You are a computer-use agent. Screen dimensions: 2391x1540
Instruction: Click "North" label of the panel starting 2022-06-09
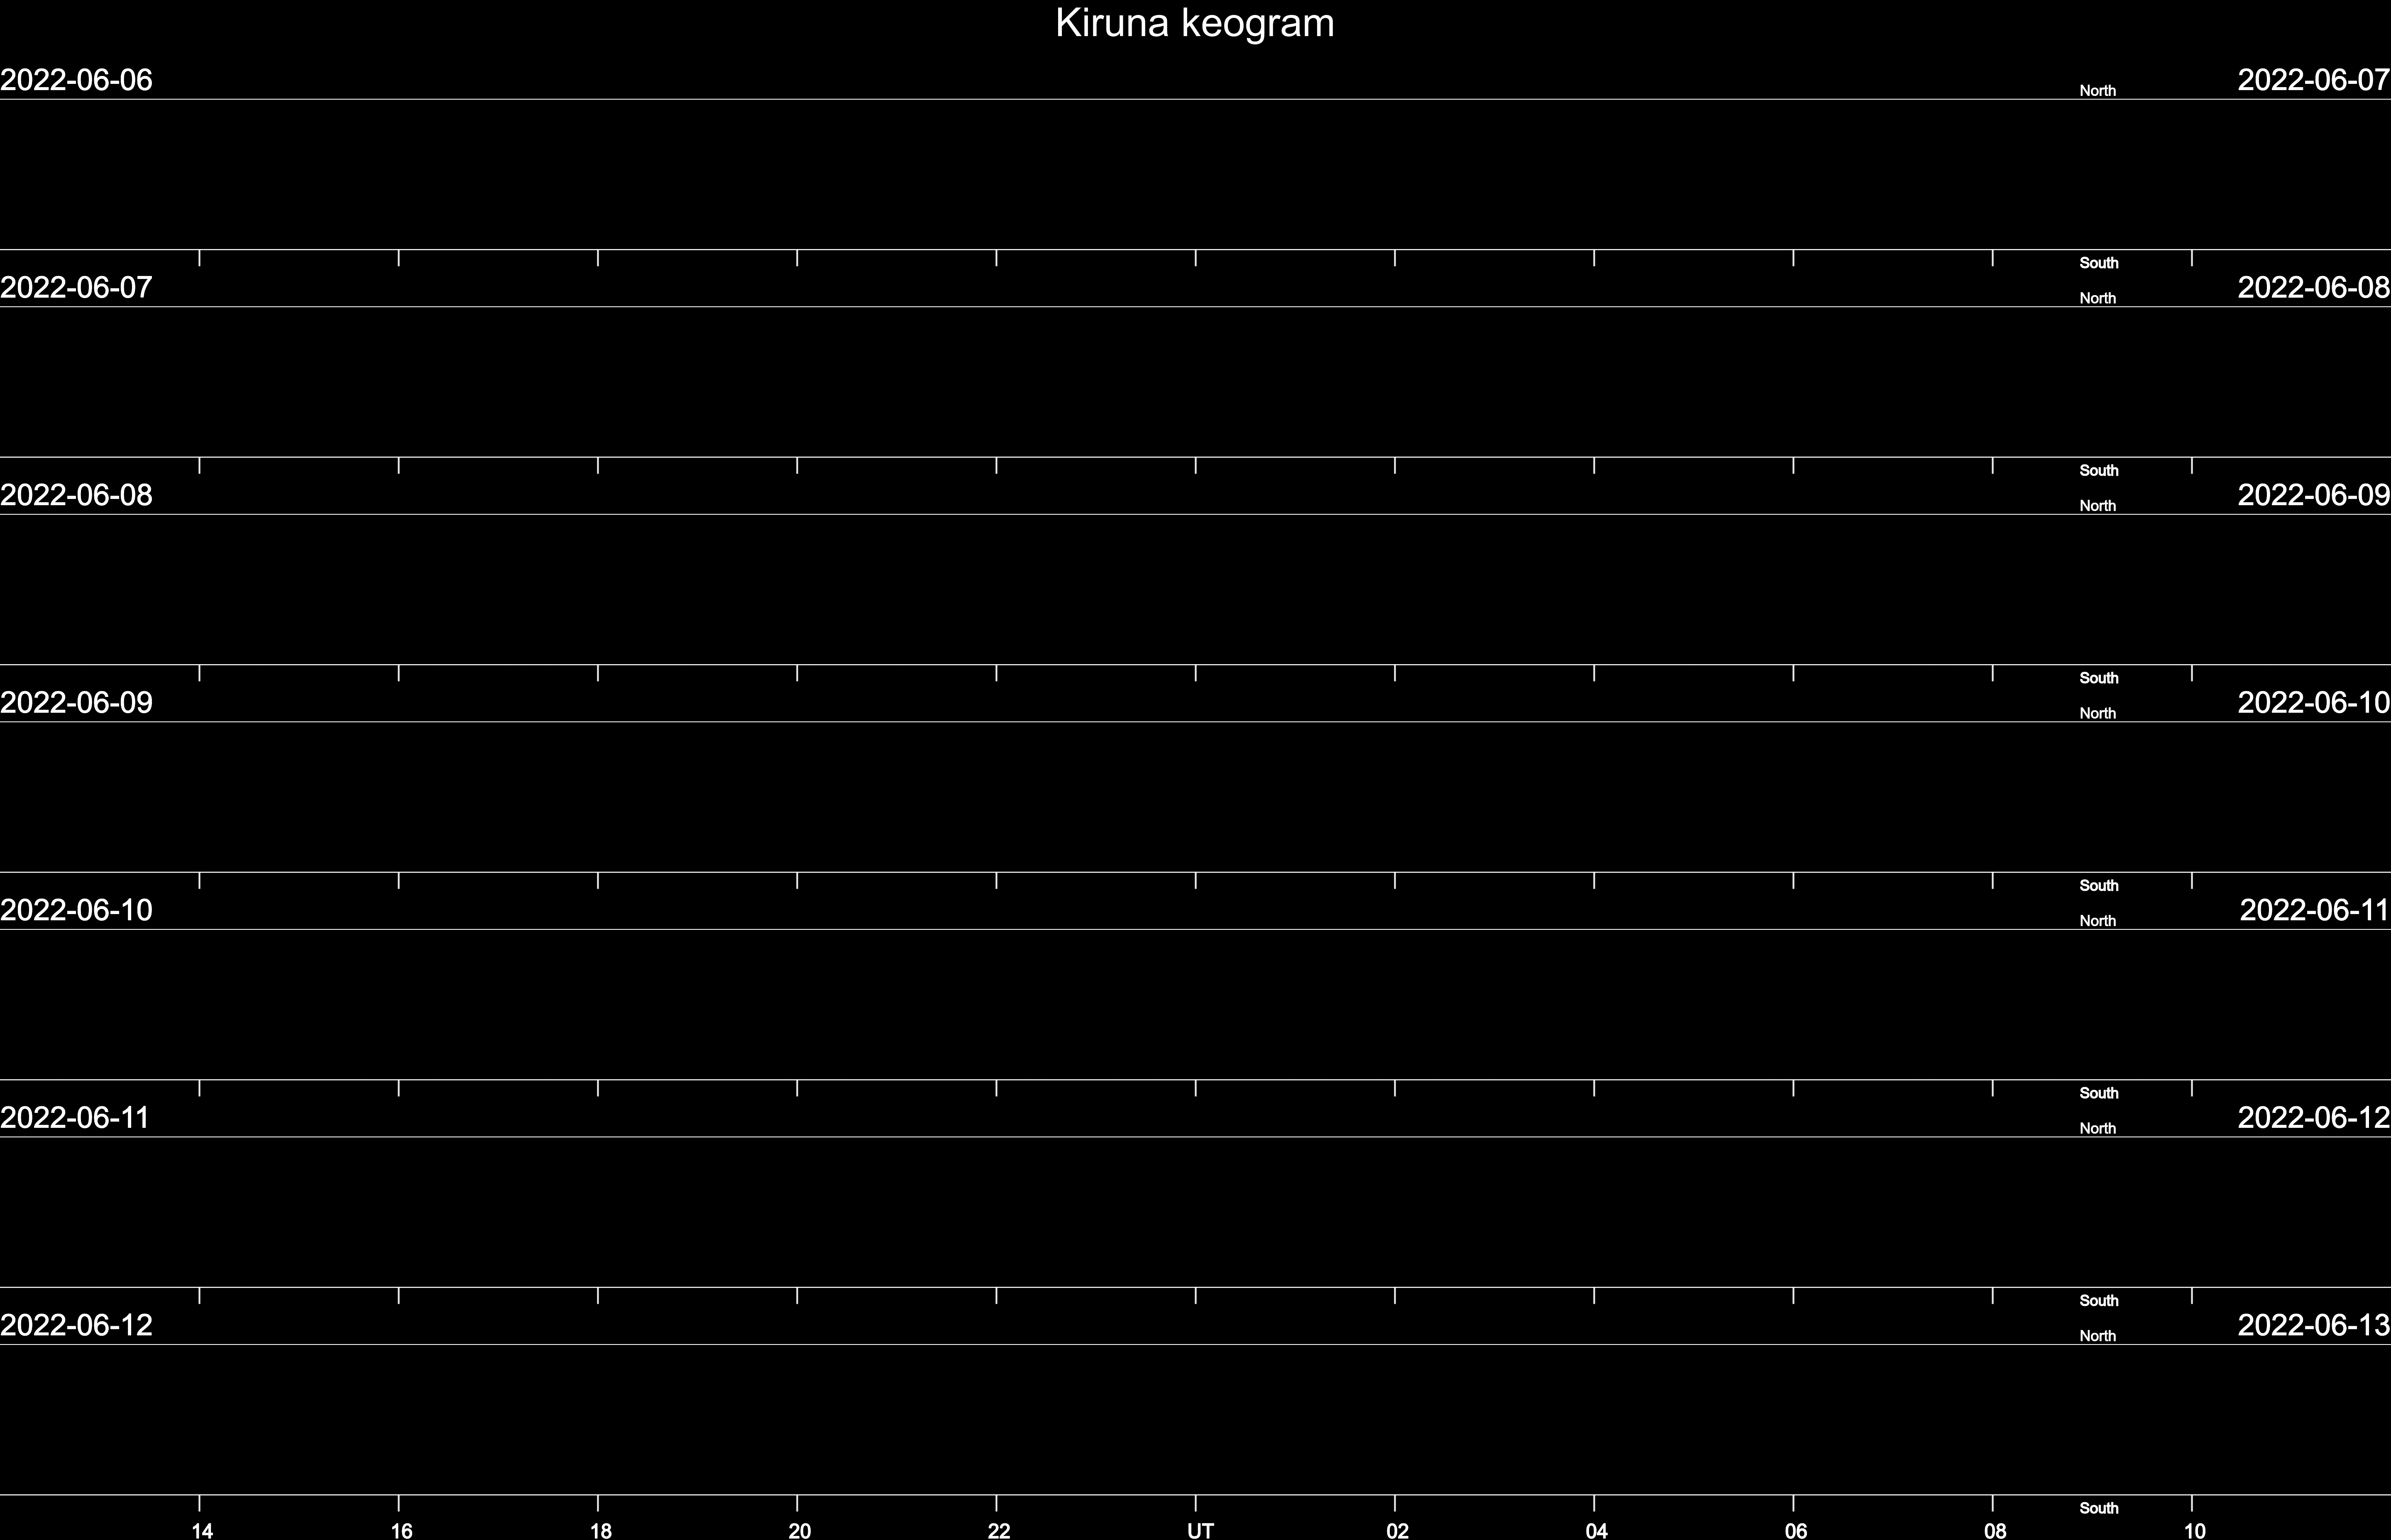(x=2098, y=713)
